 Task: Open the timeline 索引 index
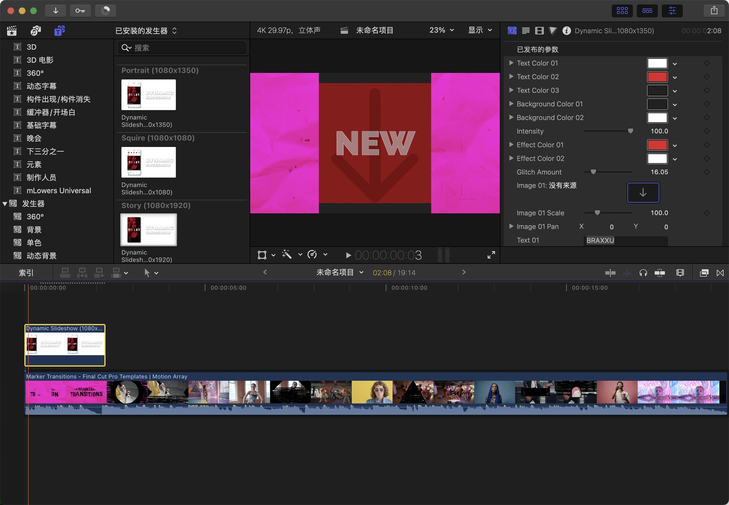(26, 273)
